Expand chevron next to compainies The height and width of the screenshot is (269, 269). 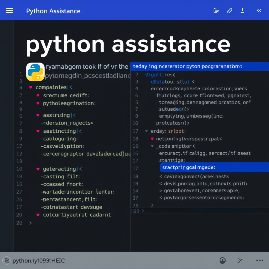[71, 87]
